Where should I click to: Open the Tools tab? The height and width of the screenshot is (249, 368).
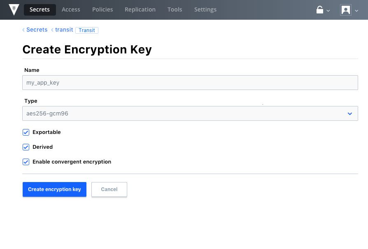coord(175,9)
